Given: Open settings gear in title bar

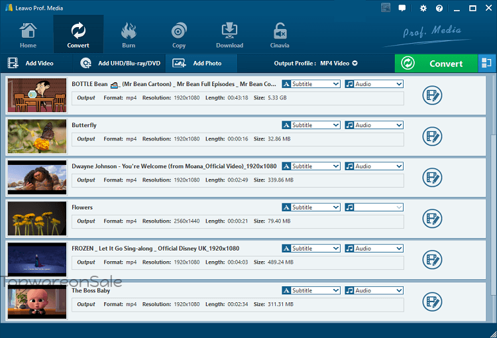Looking at the screenshot, I should click(423, 8).
